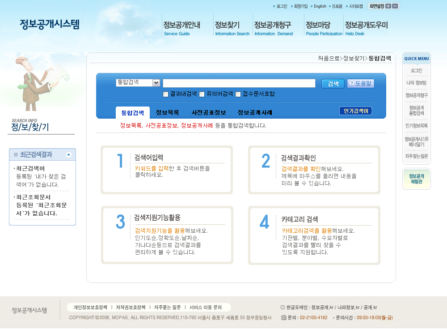Click the search keyword input field
Viewport: 447px width, 329px height.
coord(239,83)
